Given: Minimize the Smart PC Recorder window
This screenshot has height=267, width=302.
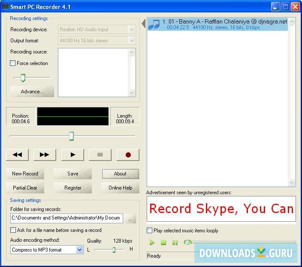Looking at the screenshot, I should [x=275, y=7].
